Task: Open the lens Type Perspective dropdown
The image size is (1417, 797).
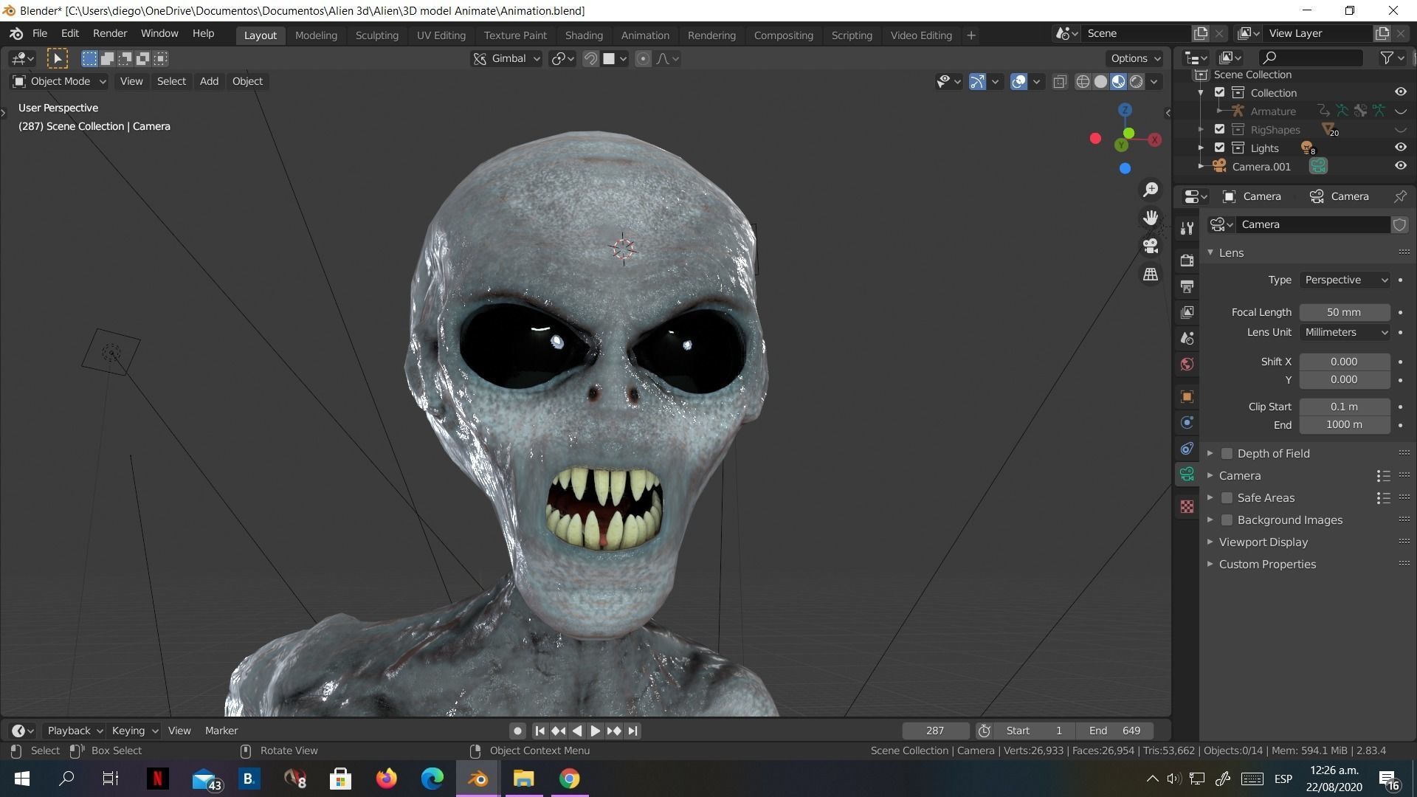Action: point(1345,280)
